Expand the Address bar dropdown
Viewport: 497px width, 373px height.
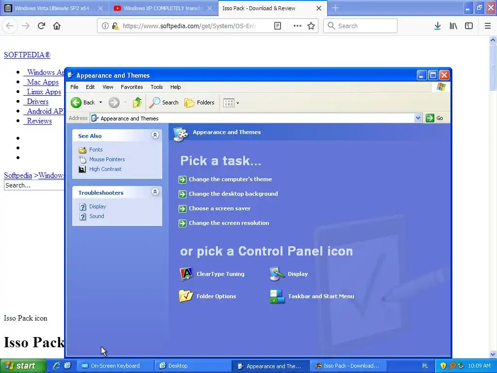(x=418, y=118)
